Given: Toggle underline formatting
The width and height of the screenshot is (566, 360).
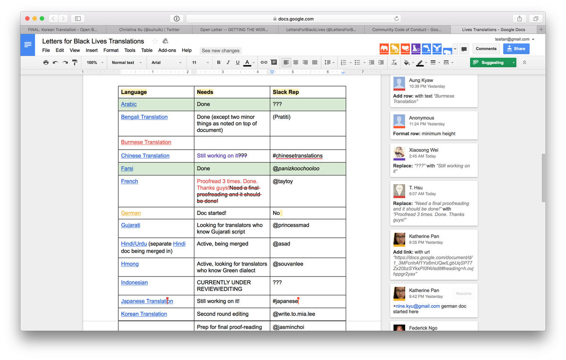Looking at the screenshot, I should click(237, 62).
